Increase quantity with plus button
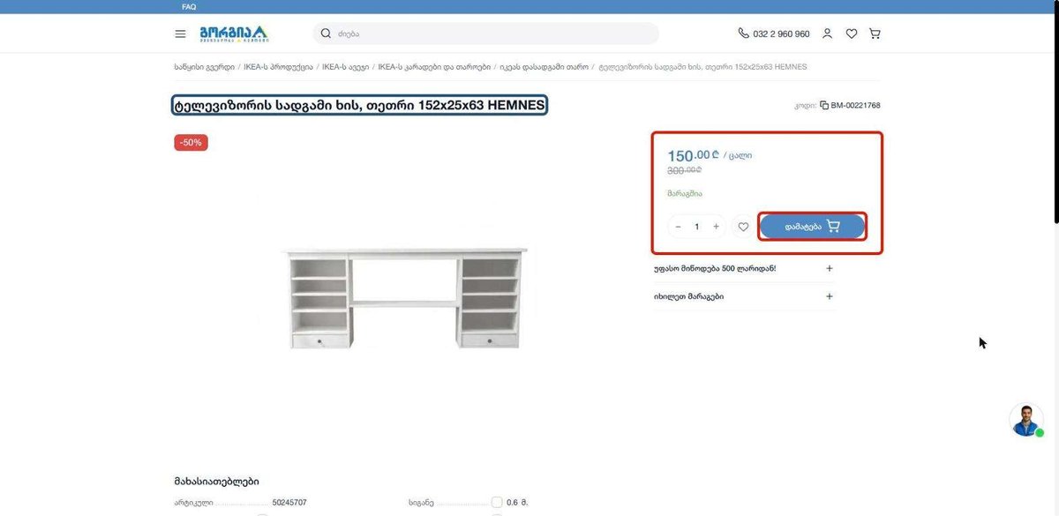The image size is (1059, 516). click(716, 227)
